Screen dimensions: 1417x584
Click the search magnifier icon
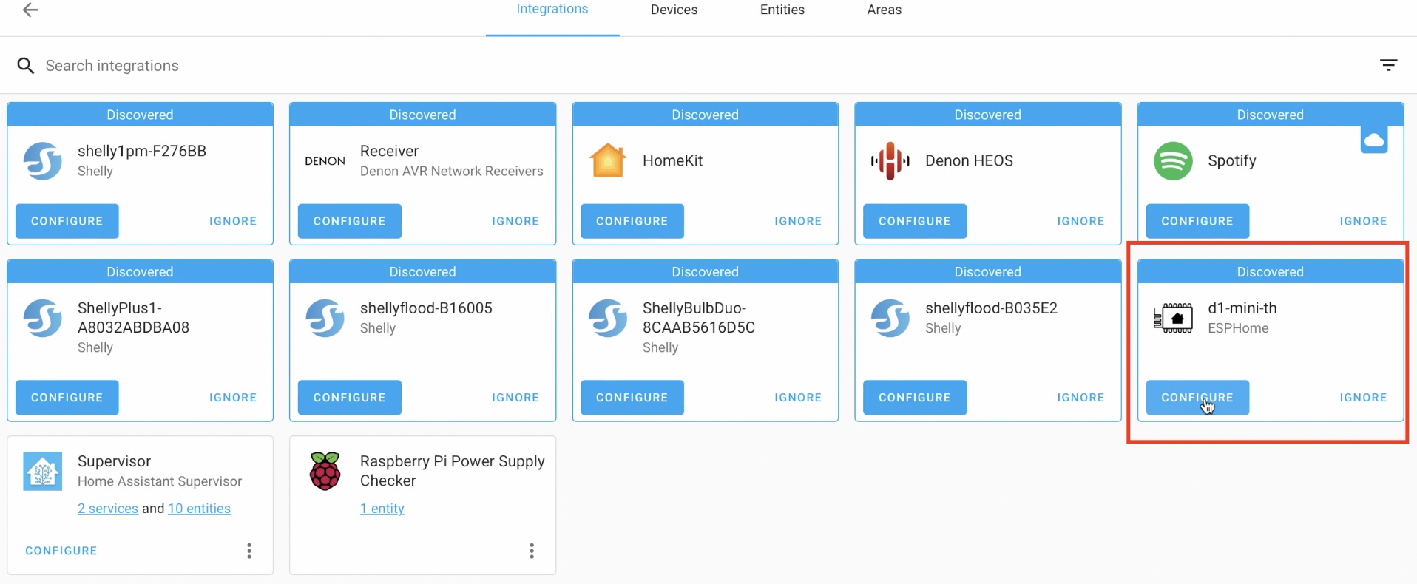(x=26, y=66)
